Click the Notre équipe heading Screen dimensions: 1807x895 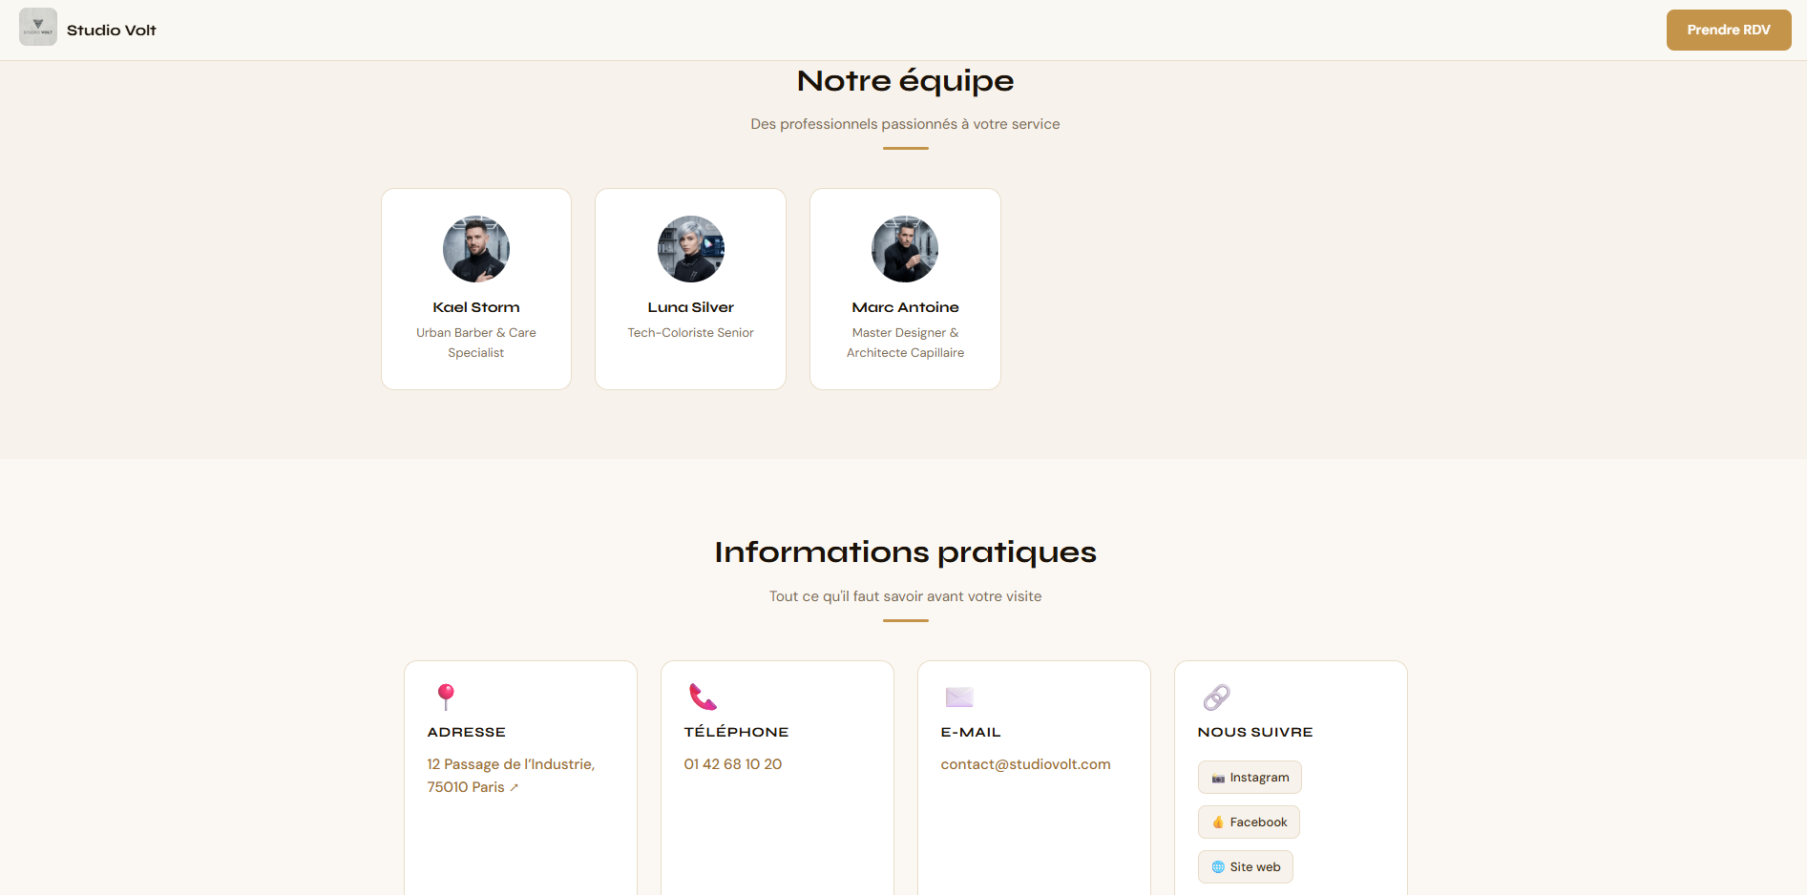pos(905,81)
